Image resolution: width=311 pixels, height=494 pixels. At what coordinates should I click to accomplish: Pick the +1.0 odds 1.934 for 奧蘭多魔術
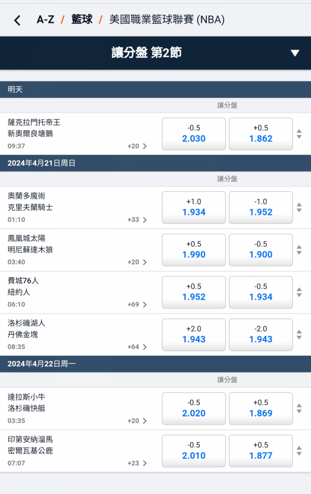(194, 207)
